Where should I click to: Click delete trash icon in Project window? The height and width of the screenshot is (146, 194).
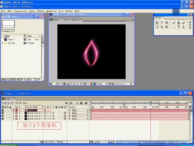(x=17, y=79)
